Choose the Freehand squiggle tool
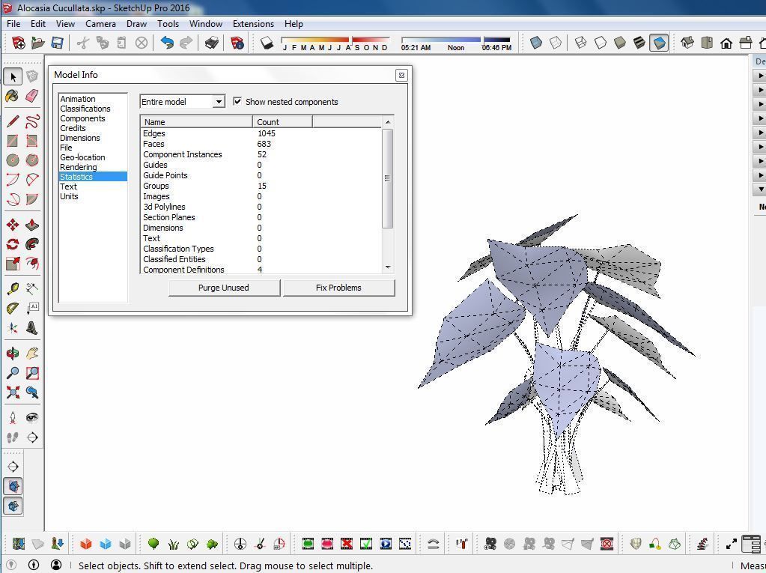Image resolution: width=766 pixels, height=573 pixels. pos(32,121)
